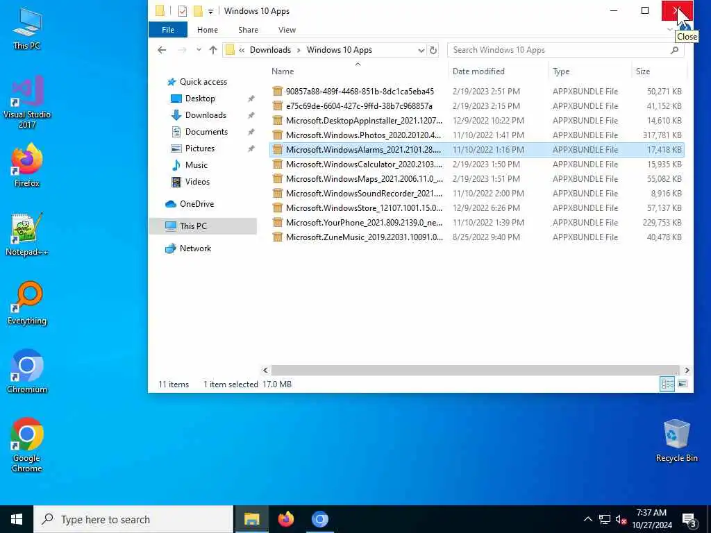Screen dimensions: 711x533
Task: Click the Microsoft.ZuneMusic file icon
Action: 278,237
